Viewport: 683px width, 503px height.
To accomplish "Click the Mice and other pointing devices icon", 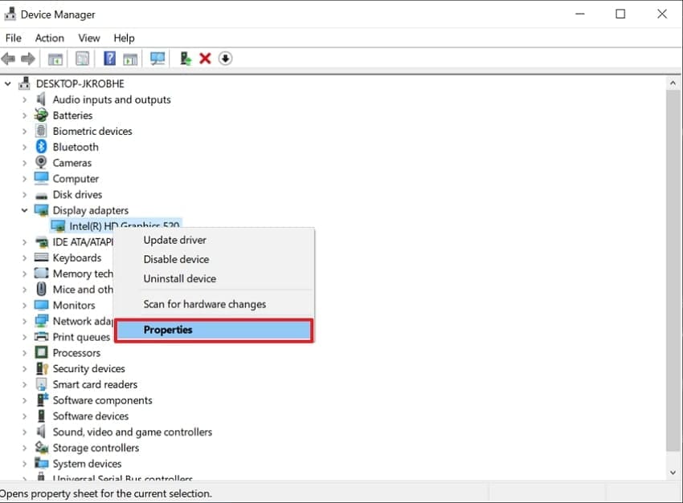I will point(41,289).
